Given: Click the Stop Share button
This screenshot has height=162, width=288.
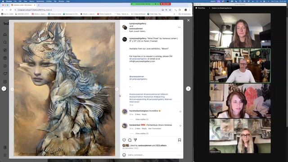Looking at the screenshot, I should tap(166, 4).
